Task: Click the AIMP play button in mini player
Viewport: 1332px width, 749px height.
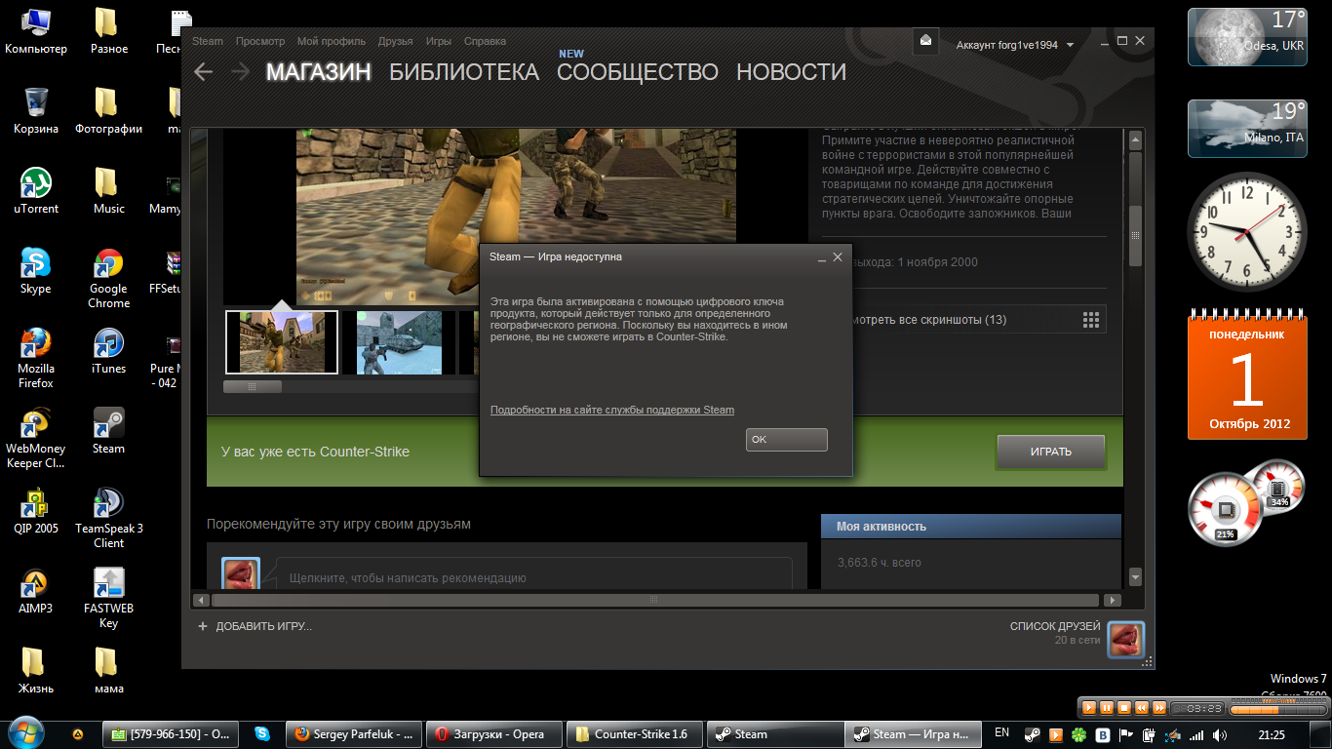Action: 1090,707
